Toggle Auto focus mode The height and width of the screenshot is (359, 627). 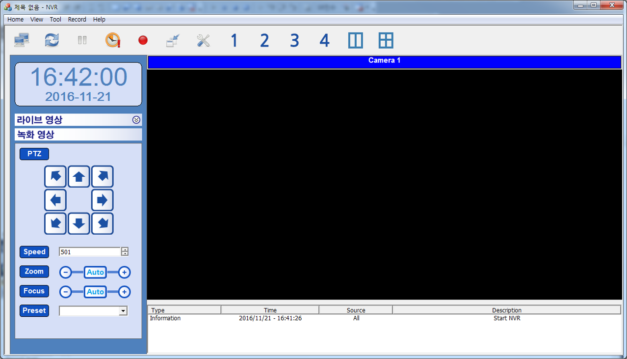click(x=95, y=292)
